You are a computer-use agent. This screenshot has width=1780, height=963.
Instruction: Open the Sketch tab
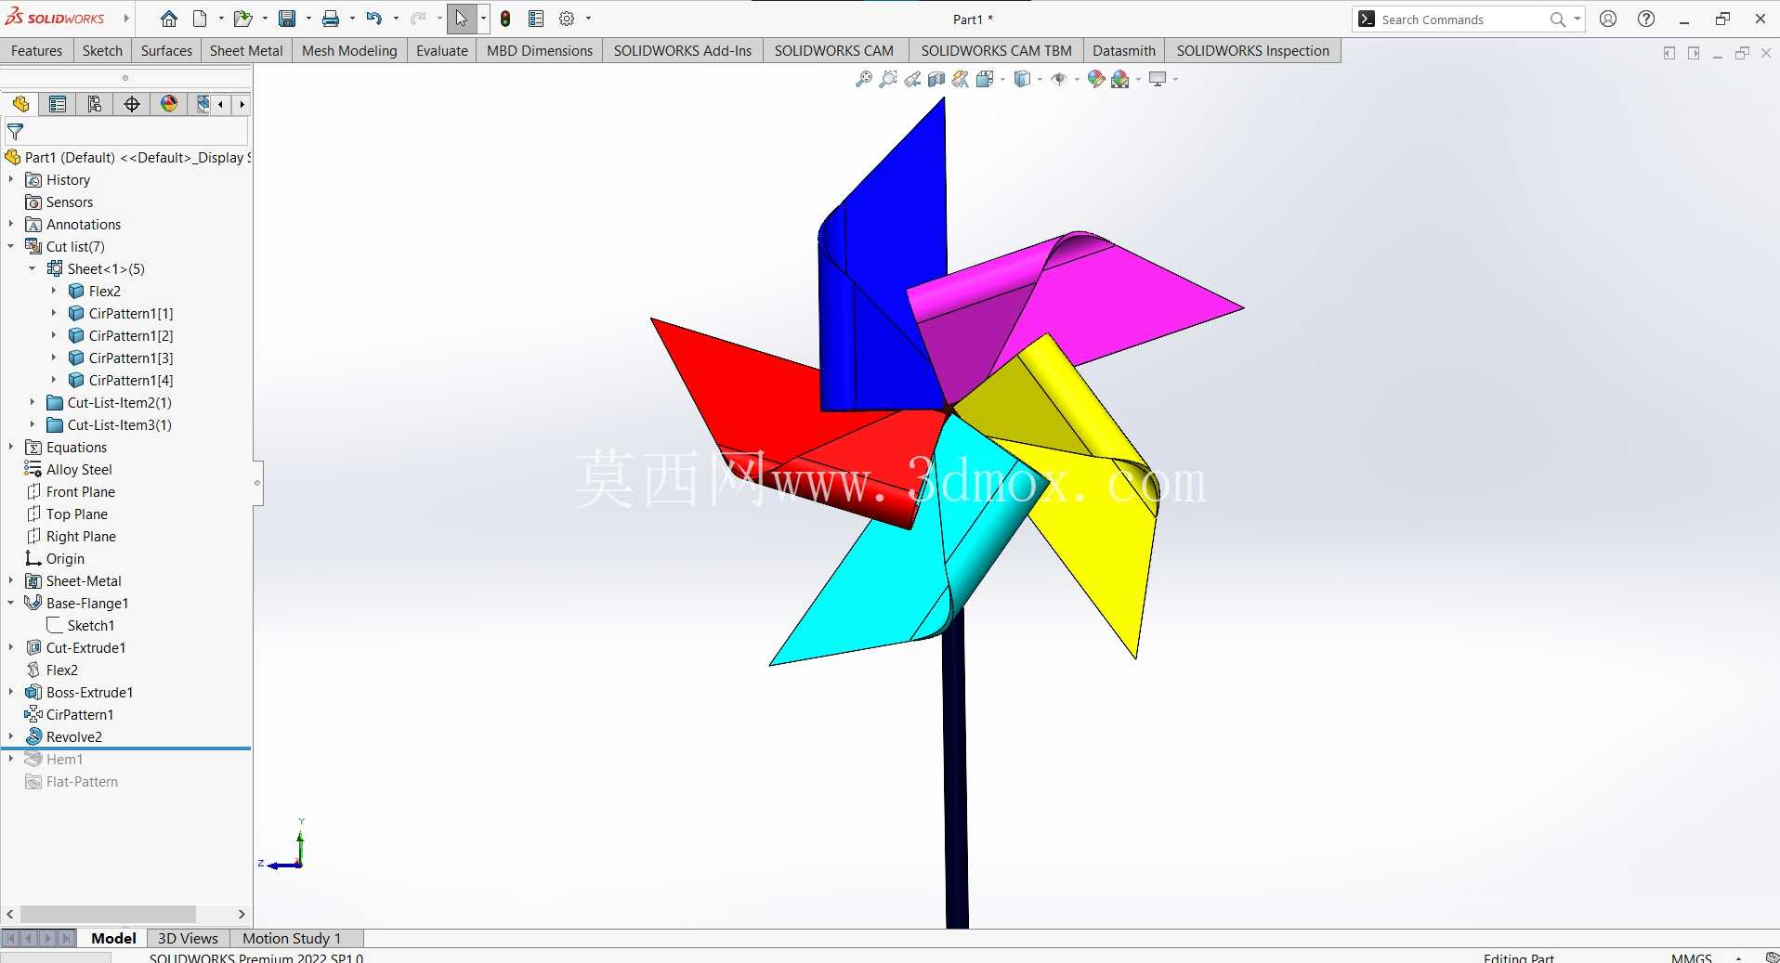tap(102, 51)
